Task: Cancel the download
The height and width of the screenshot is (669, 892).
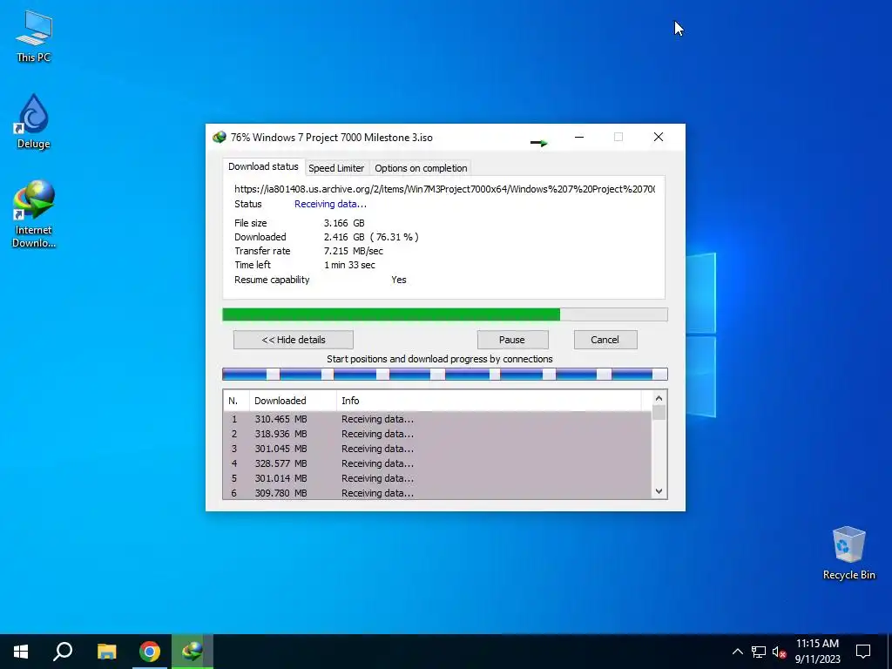Action: (605, 340)
